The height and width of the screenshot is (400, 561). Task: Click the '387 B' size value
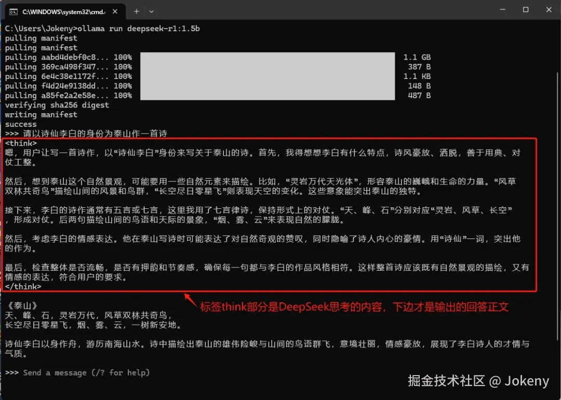[x=419, y=67]
